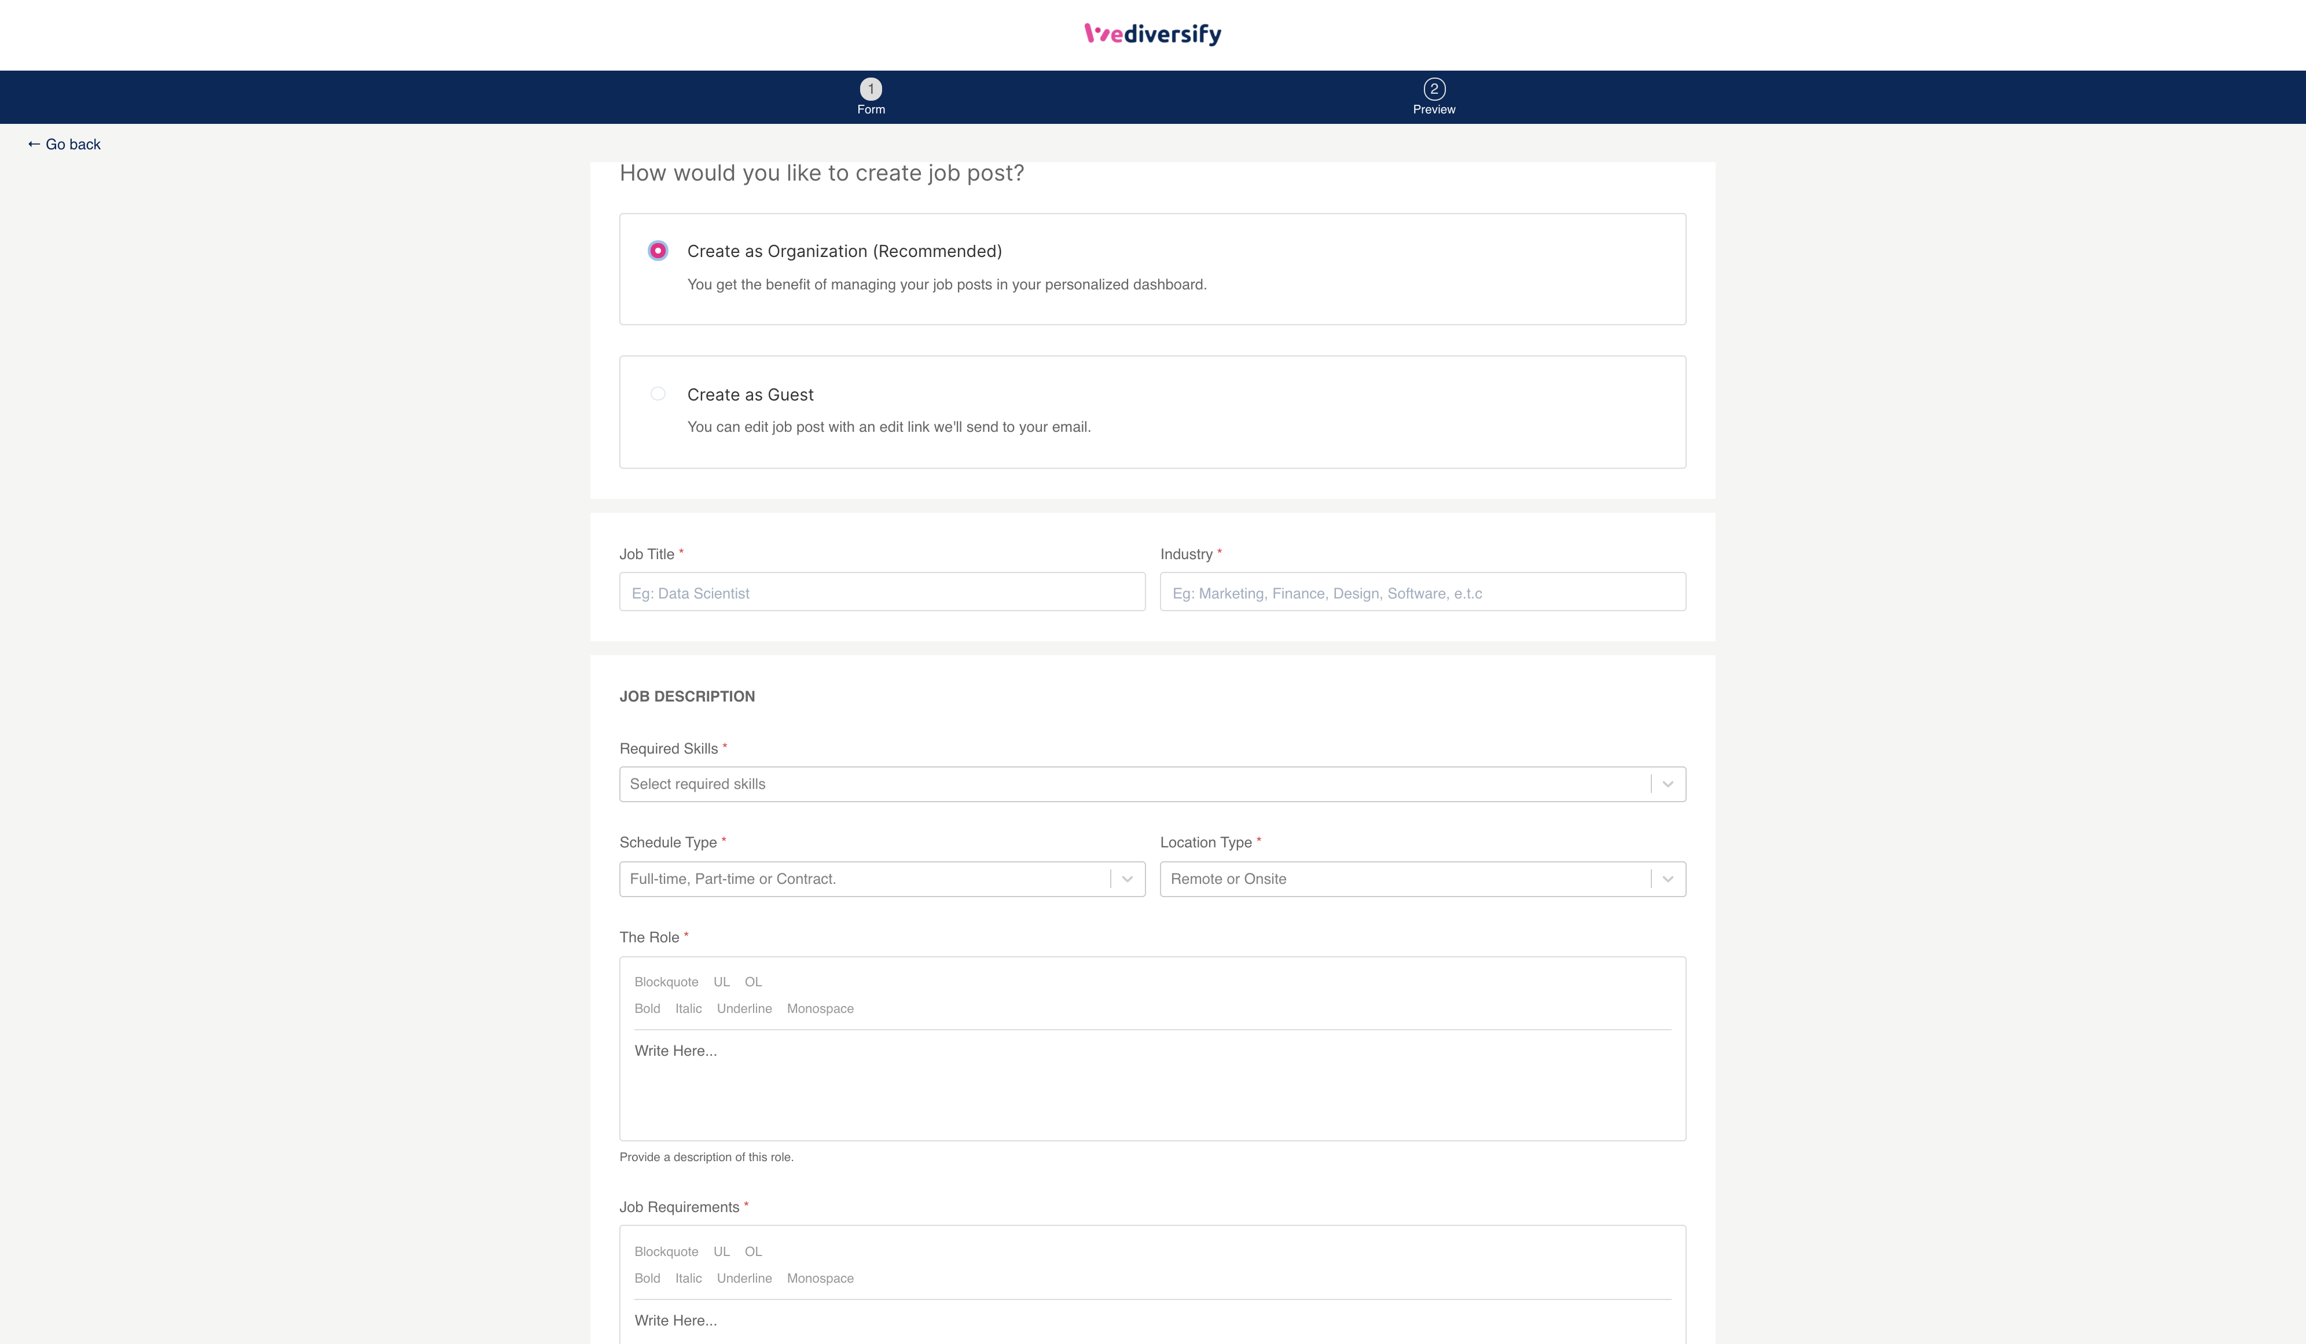Click the Wediversify logo
2306x1344 pixels.
tap(1152, 34)
